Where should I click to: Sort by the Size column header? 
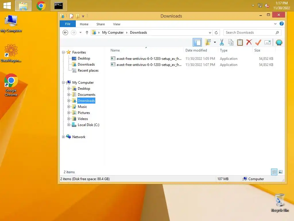(257, 50)
